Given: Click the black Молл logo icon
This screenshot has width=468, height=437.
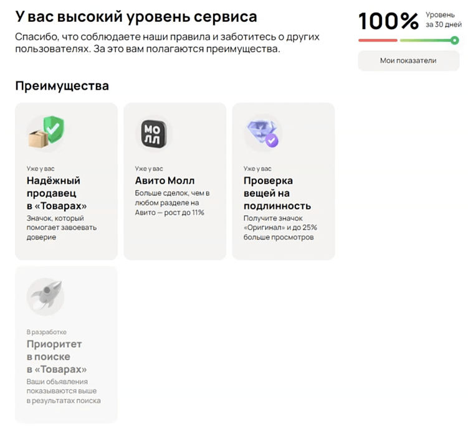Looking at the screenshot, I should click(154, 133).
